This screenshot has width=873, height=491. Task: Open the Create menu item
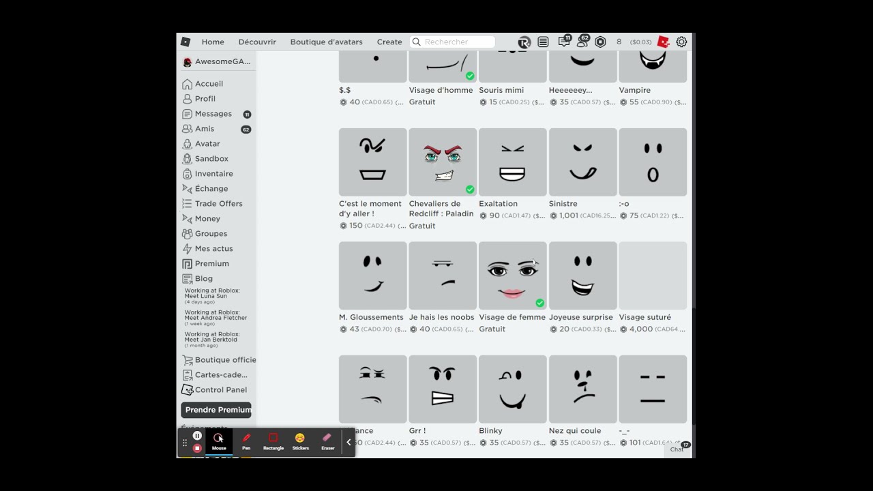[389, 42]
